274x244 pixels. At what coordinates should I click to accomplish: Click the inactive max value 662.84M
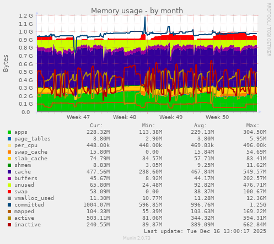255,225
